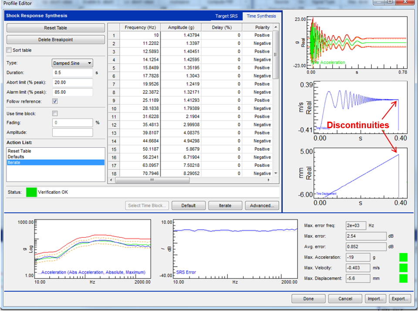The width and height of the screenshot is (419, 311).
Task: Click green indicator beside Max. Displacement
Action: (x=403, y=278)
